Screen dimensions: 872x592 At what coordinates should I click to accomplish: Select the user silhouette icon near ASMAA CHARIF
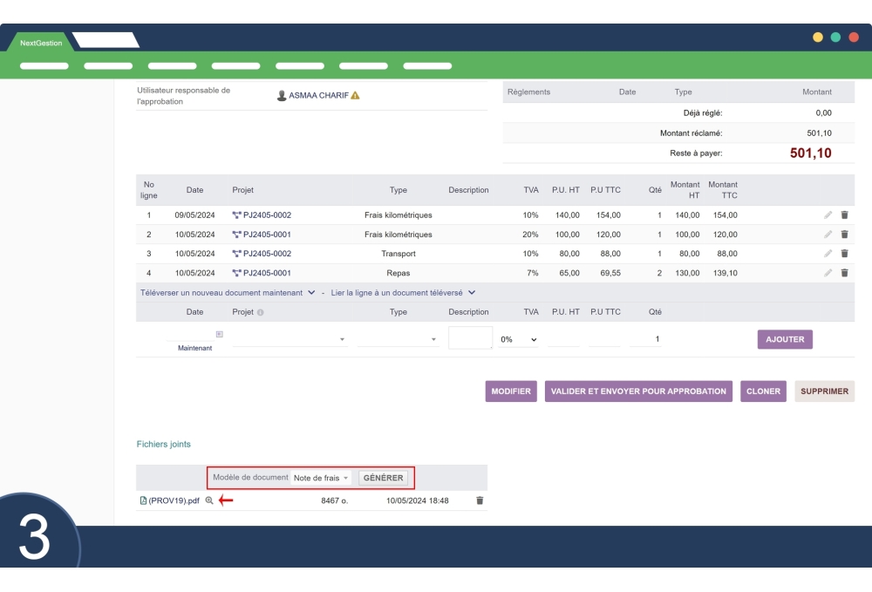279,96
